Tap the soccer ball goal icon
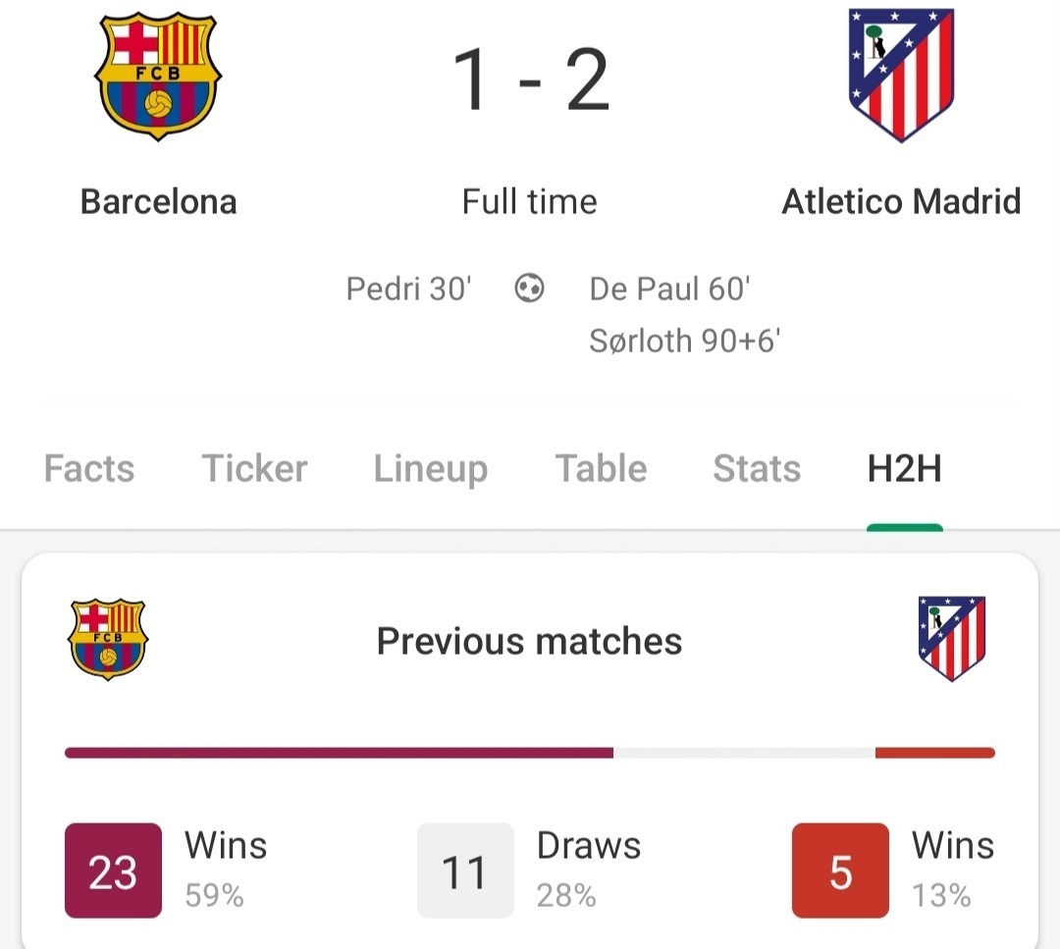The height and width of the screenshot is (949, 1060). [x=529, y=288]
